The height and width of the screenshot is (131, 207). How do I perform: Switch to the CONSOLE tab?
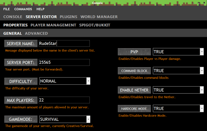13,17
